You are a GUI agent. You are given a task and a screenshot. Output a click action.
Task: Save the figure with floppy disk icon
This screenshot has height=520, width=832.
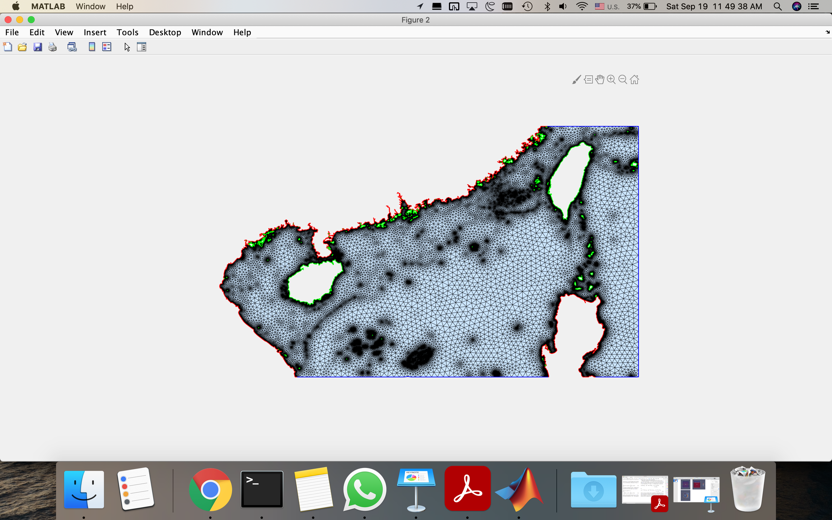(38, 47)
